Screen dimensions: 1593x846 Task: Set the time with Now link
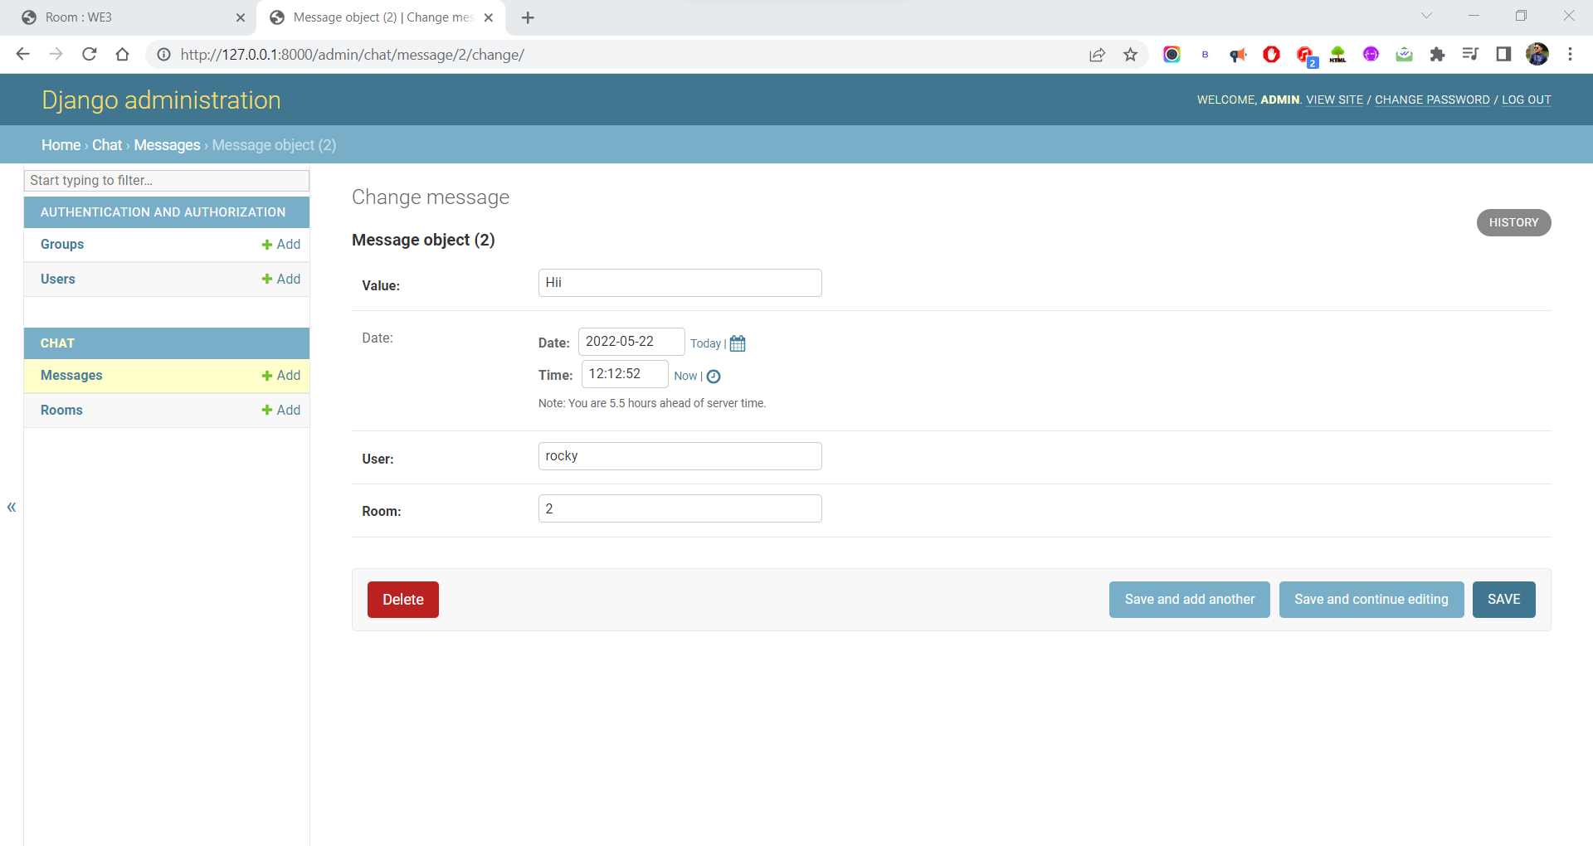tap(685, 376)
